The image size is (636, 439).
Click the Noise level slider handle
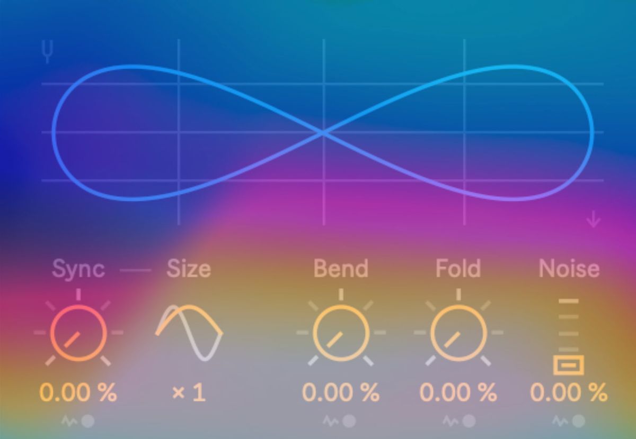[x=569, y=365]
